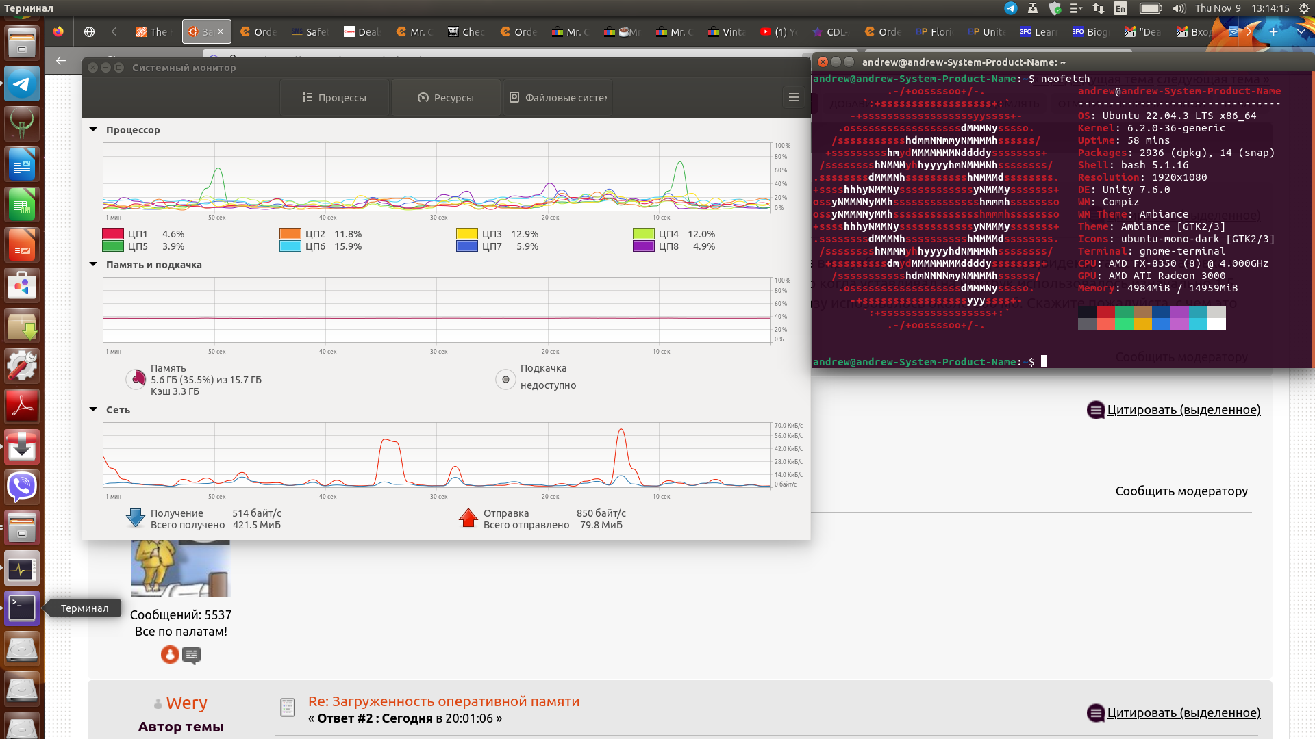Screen dimensions: 1315x739
Task: Click the ЦП1 red color swatch
Action: coord(113,234)
